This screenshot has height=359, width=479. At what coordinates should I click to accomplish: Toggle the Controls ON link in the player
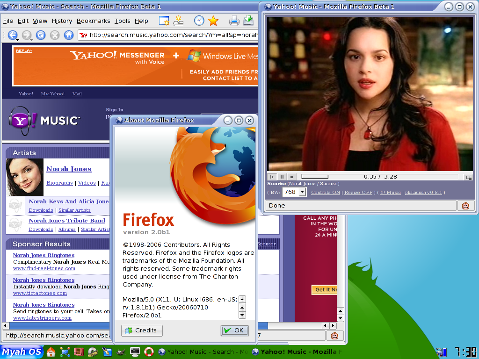(x=326, y=192)
